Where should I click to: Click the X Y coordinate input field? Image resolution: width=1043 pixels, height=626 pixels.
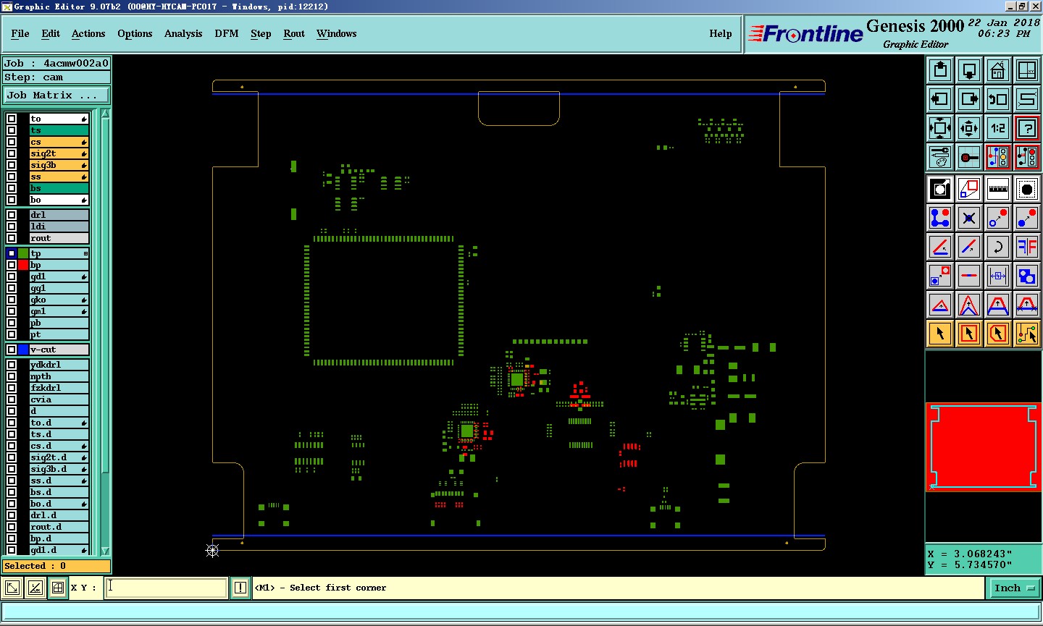[x=167, y=588]
